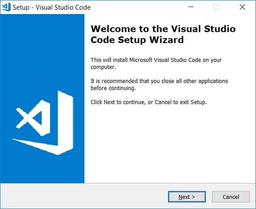Click the 'Welcome to the Visual Studio' heading line

pyautogui.click(x=163, y=29)
